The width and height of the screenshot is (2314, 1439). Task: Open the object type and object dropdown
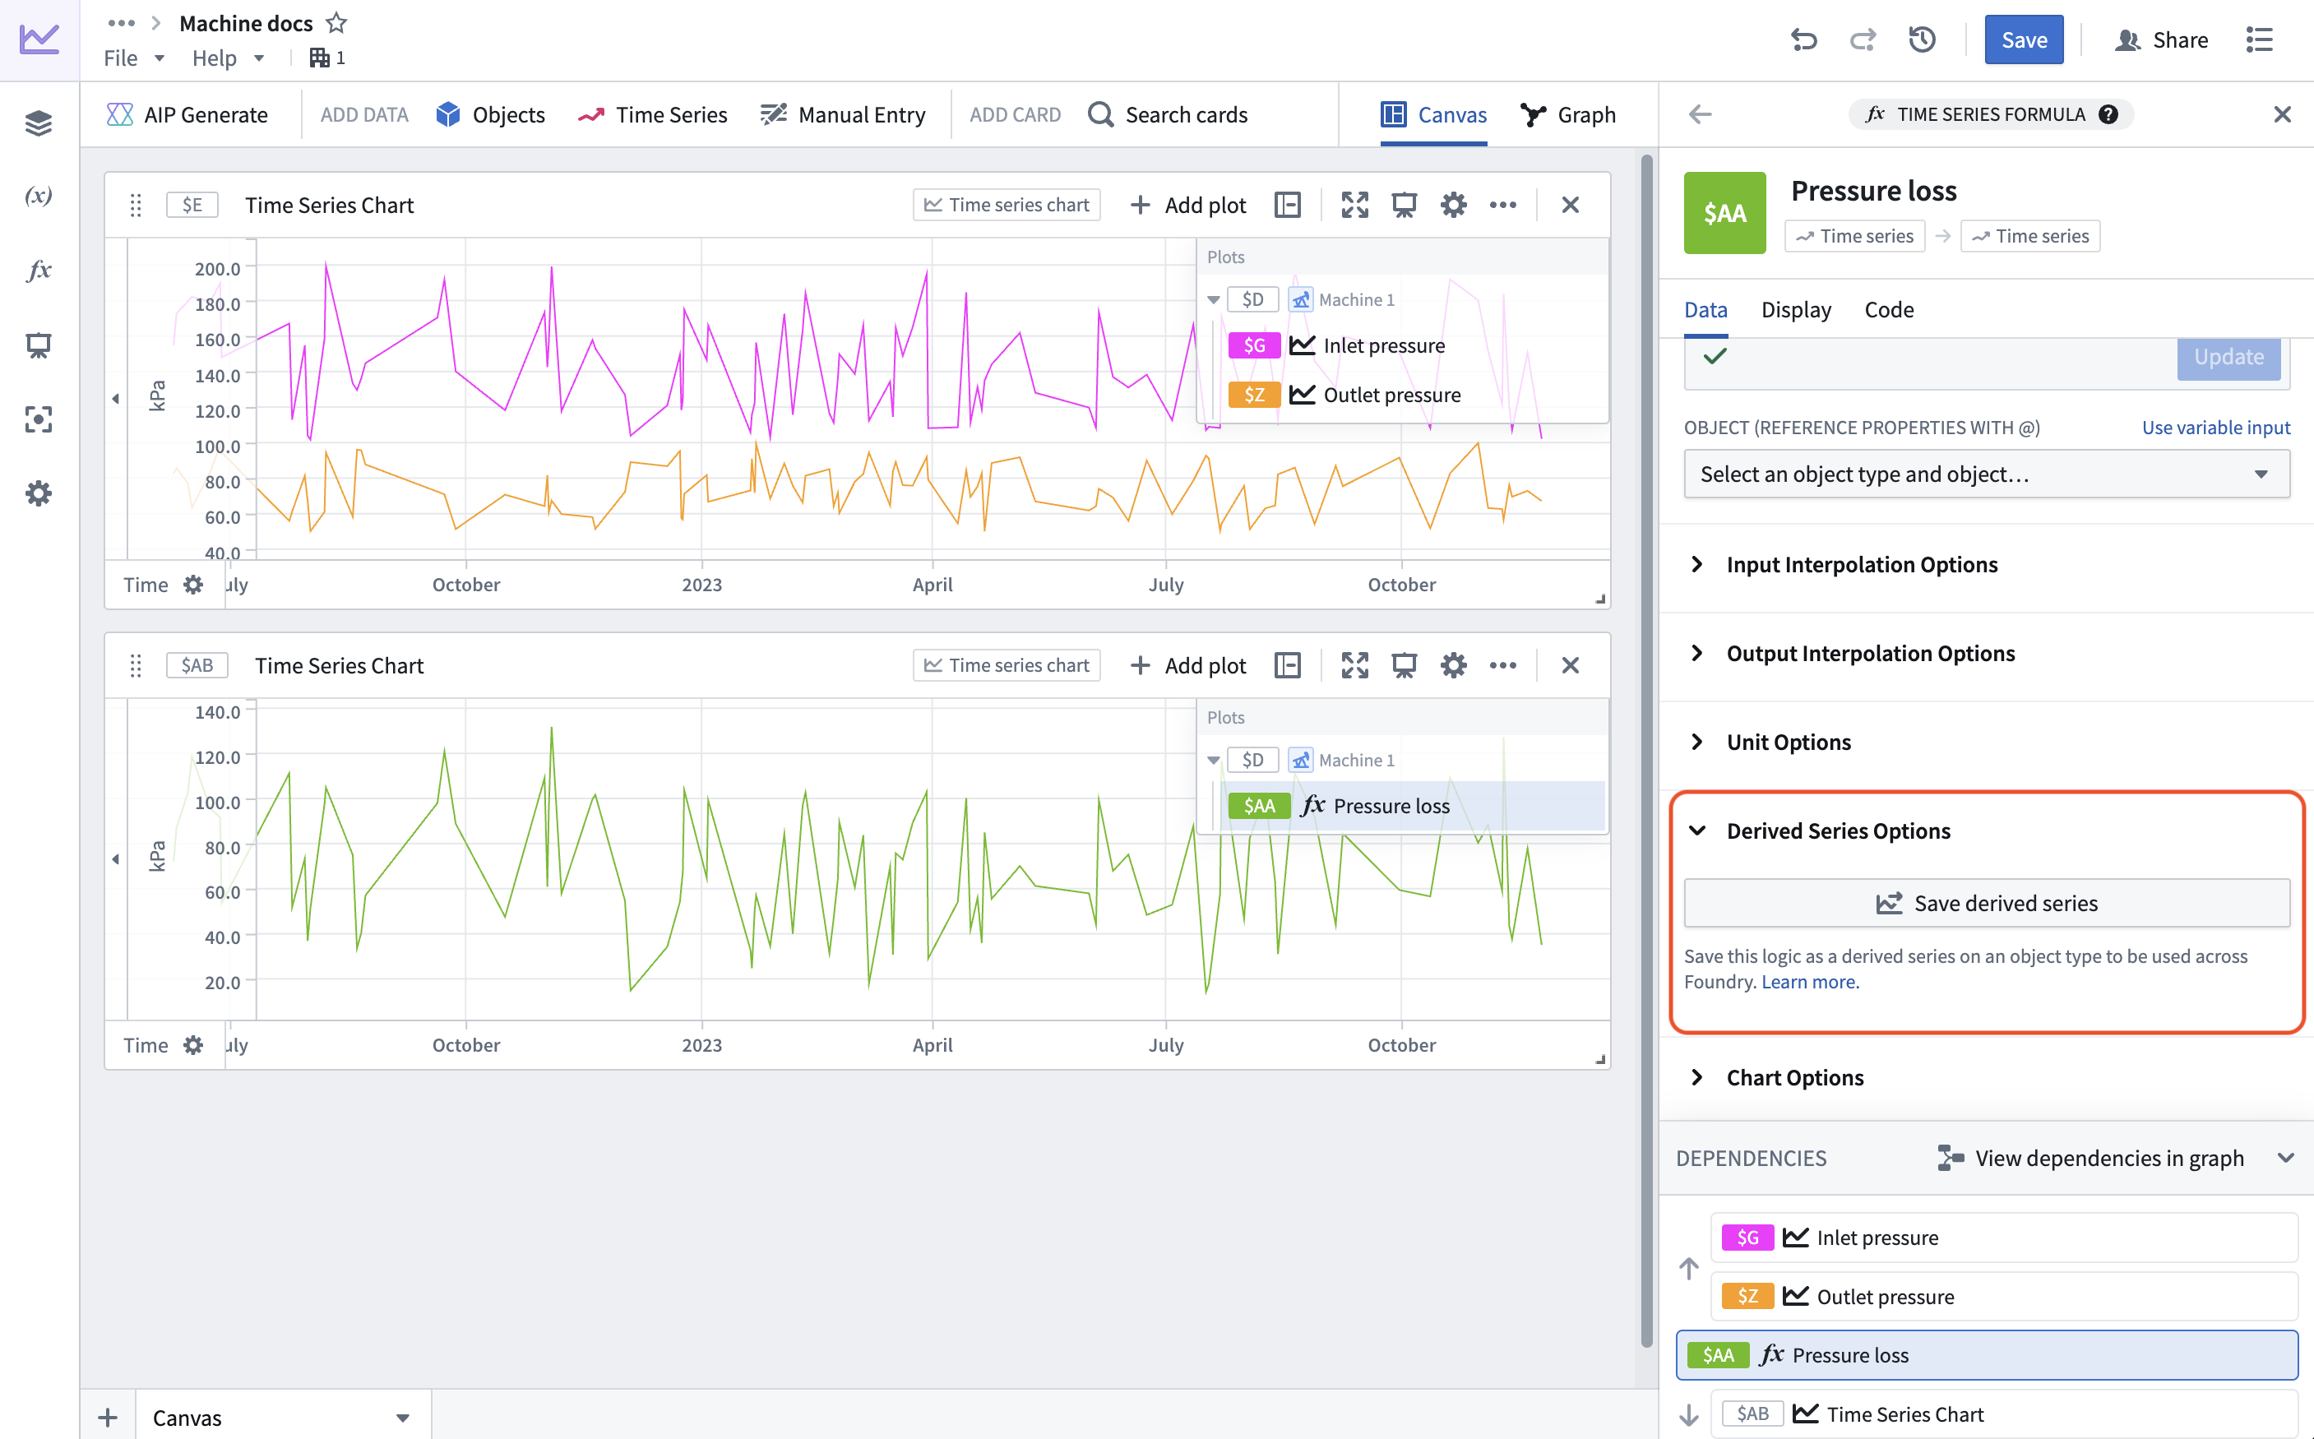click(x=1987, y=474)
